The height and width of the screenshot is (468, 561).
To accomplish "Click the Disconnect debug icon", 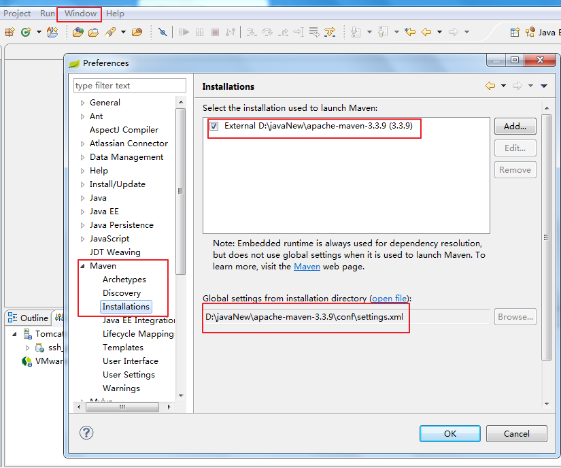I will pyautogui.click(x=231, y=32).
